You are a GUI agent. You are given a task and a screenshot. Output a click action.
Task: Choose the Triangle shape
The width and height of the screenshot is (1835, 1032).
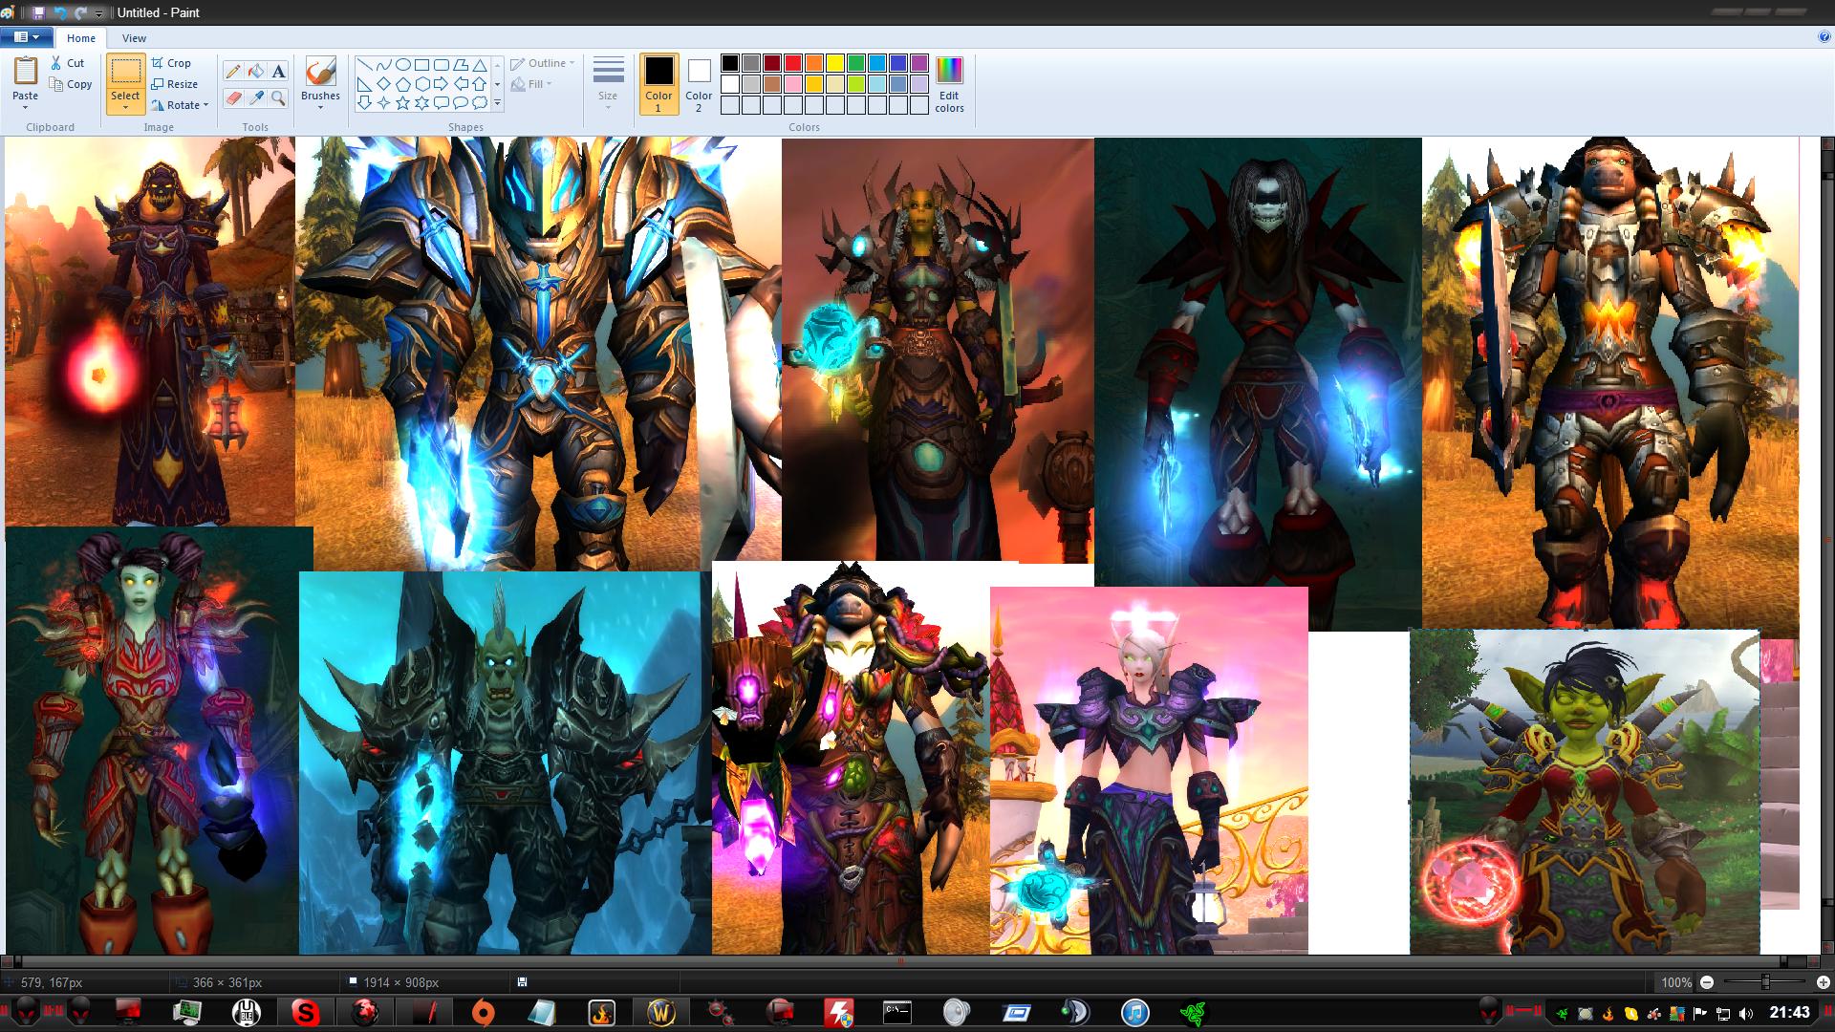[x=480, y=65]
